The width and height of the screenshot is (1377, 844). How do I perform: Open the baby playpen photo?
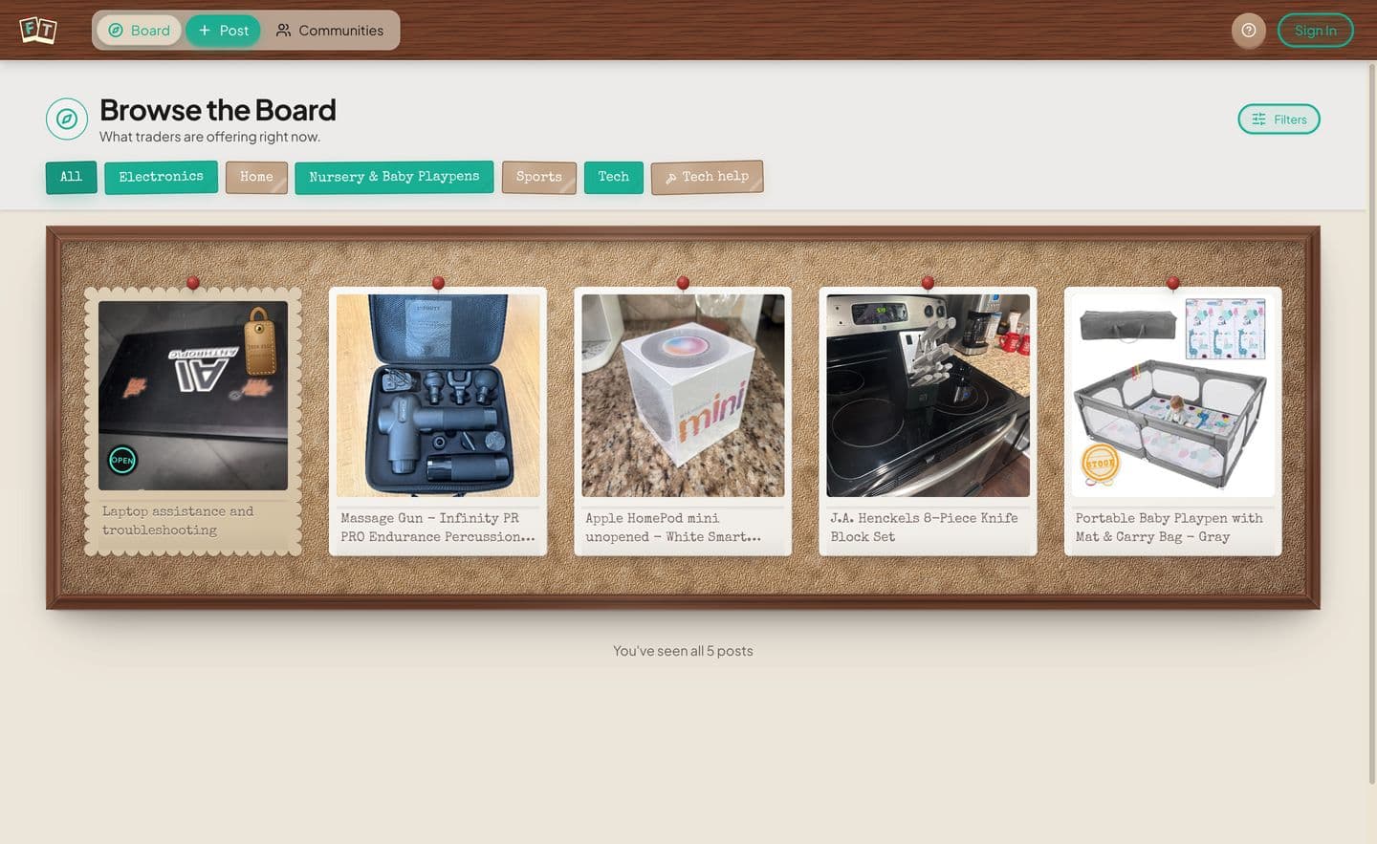1172,396
